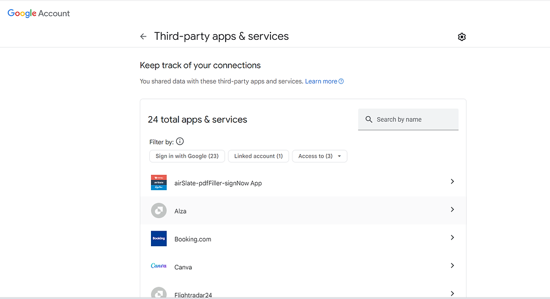Filter by Linked account (1)

tap(259, 156)
